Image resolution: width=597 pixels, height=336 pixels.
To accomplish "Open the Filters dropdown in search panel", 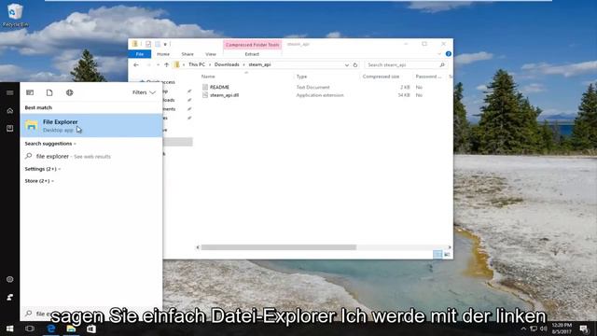I will pos(144,92).
